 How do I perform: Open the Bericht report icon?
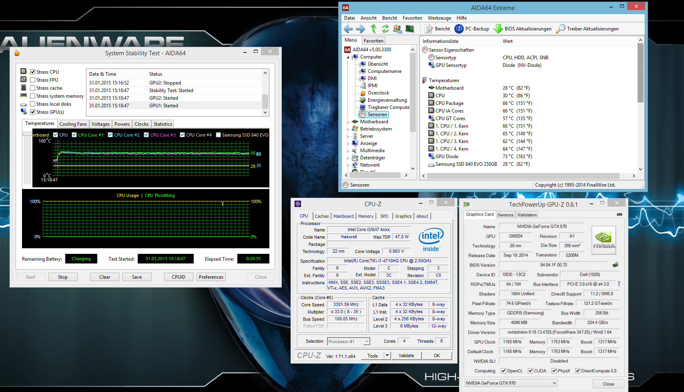(x=429, y=29)
